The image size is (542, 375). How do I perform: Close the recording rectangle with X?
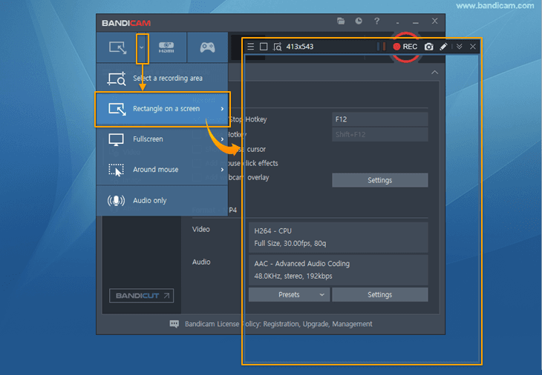click(472, 47)
